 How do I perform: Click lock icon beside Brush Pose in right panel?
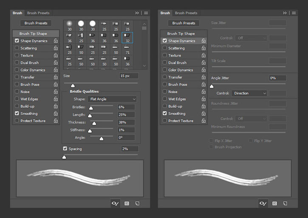pos(203,84)
